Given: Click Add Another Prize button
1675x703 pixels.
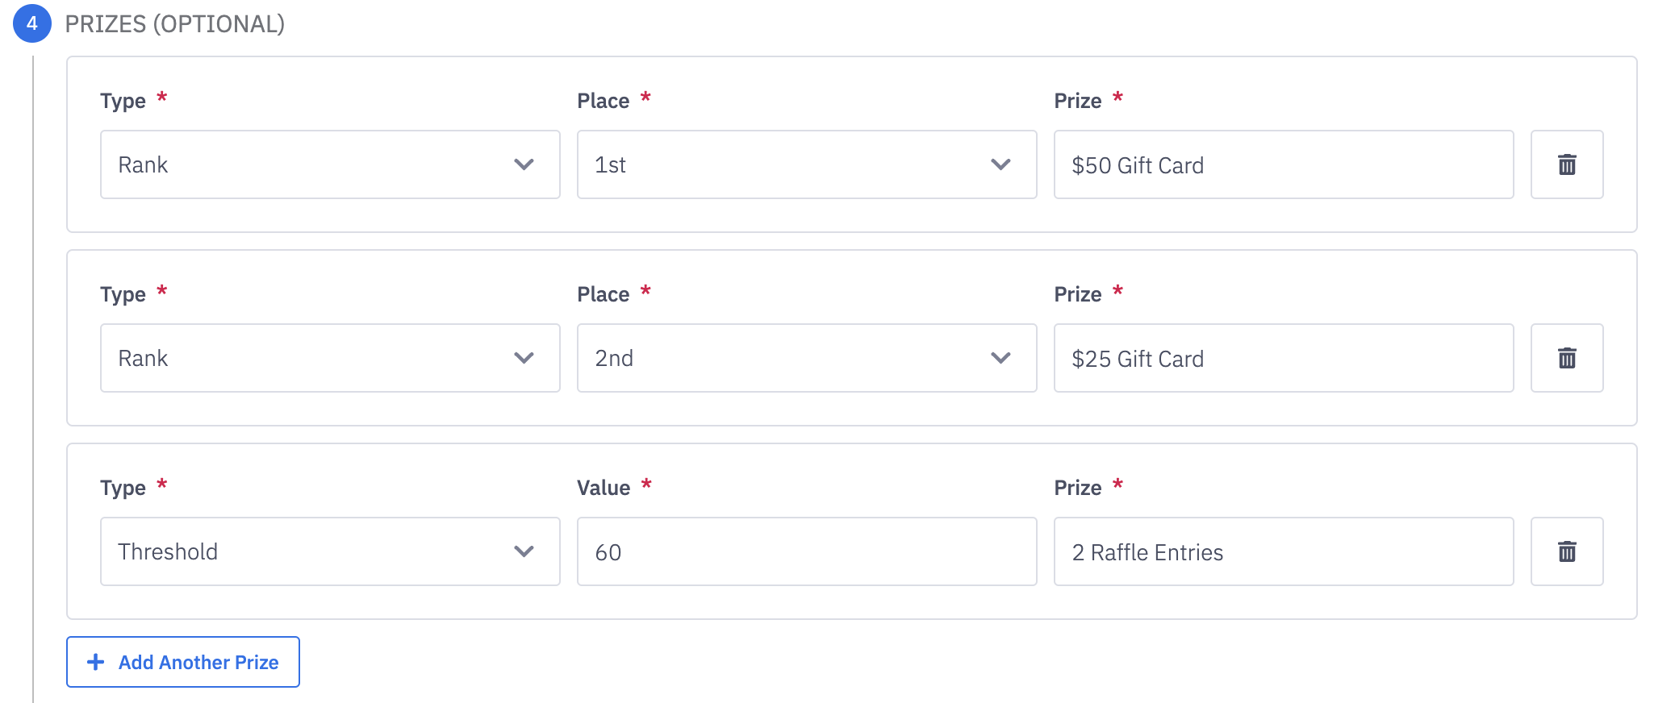Looking at the screenshot, I should tap(183, 662).
